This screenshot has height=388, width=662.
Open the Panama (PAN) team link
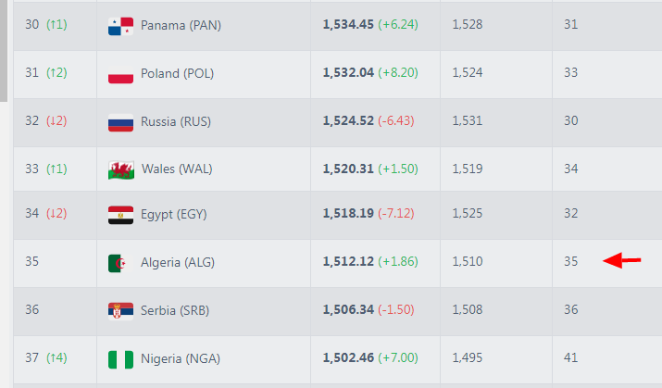[x=179, y=25]
